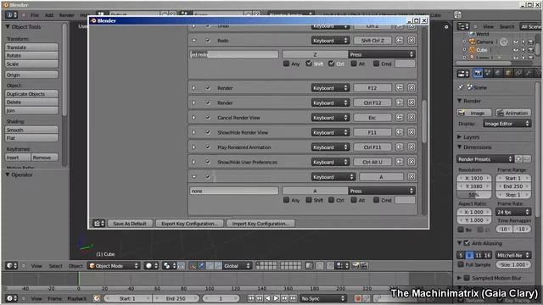Open Press event dropdown for Redo
The width and height of the screenshot is (543, 305).
381,54
